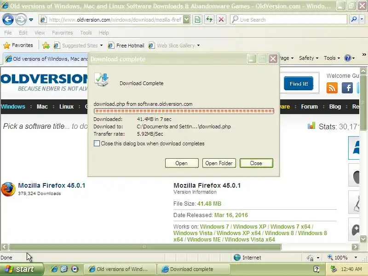Click the search magnifier button

click(x=354, y=19)
